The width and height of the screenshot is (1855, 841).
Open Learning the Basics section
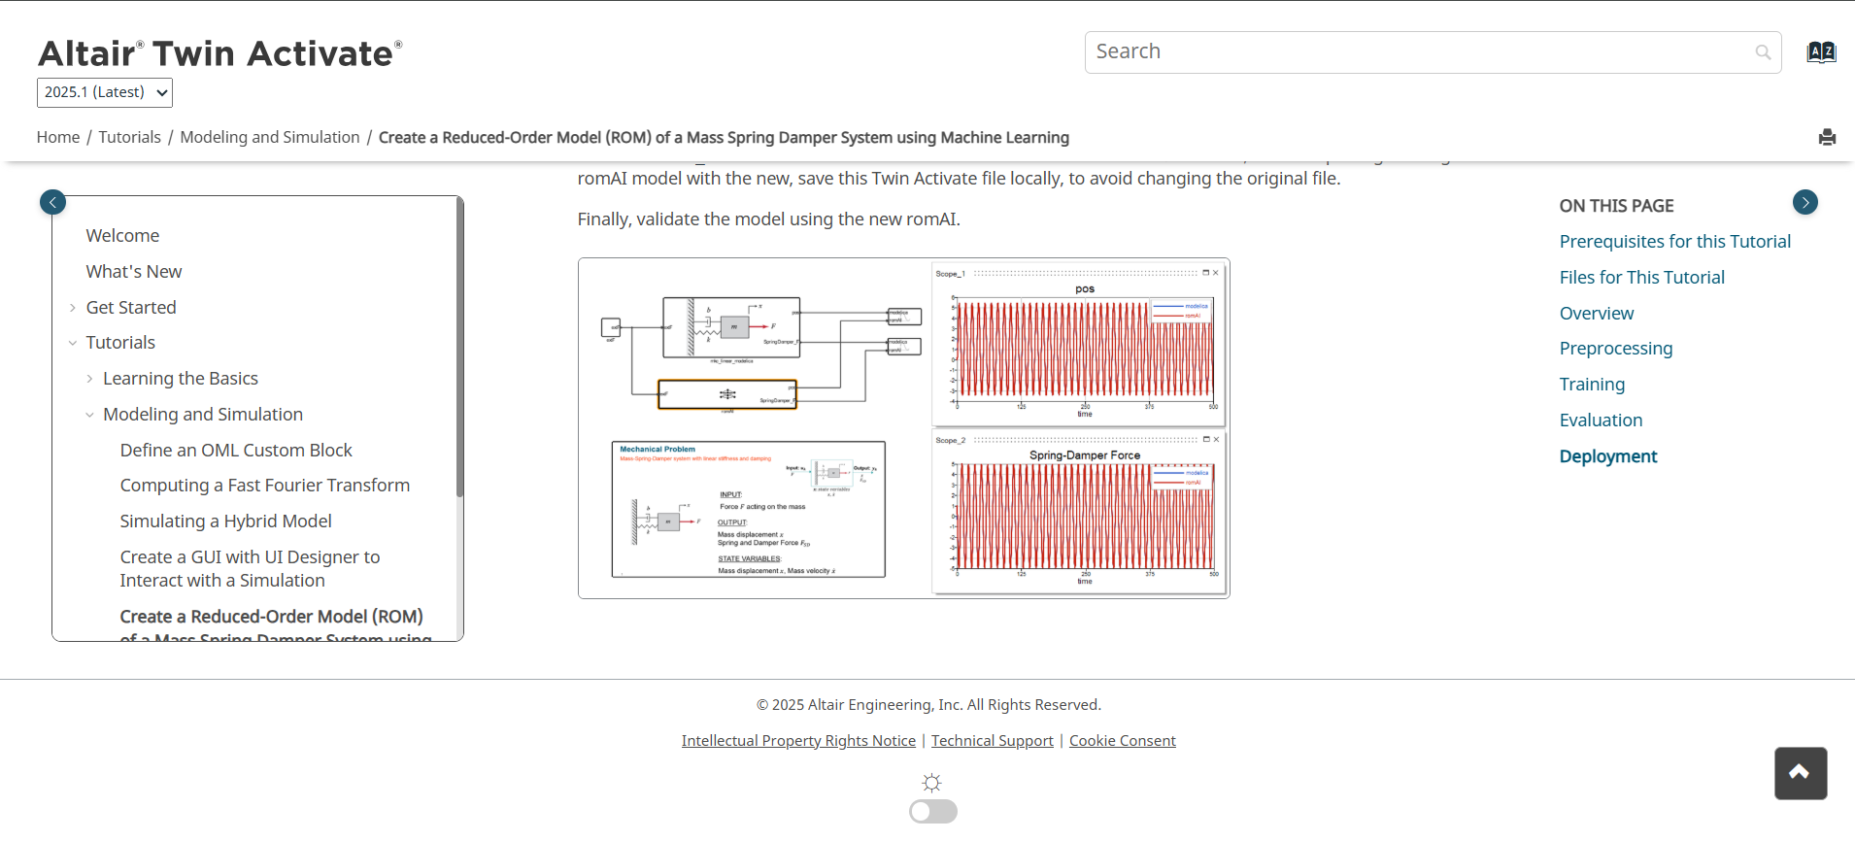(181, 379)
